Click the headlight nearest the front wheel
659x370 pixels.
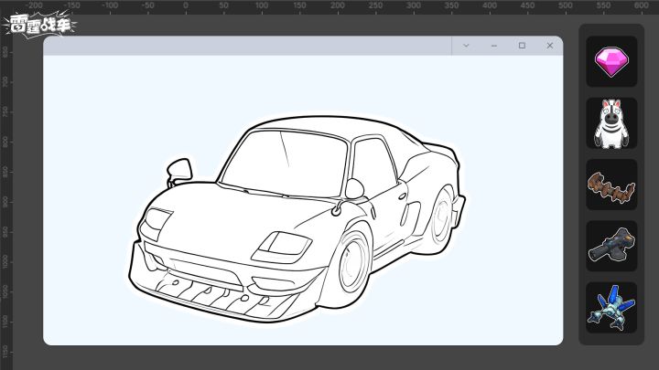284,244
